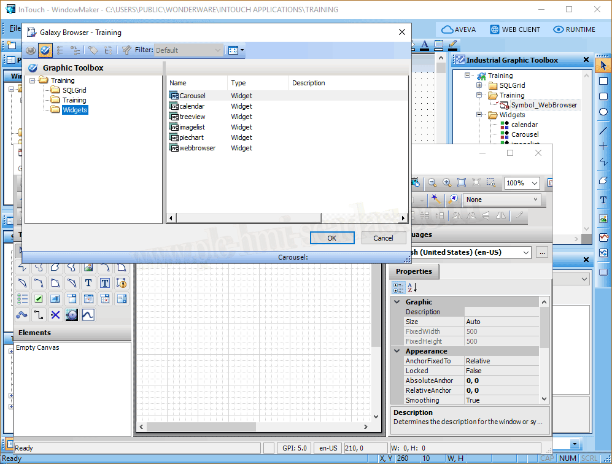The width and height of the screenshot is (612, 464).
Task: Pick the Check Box tool icon
Action: pos(39,299)
